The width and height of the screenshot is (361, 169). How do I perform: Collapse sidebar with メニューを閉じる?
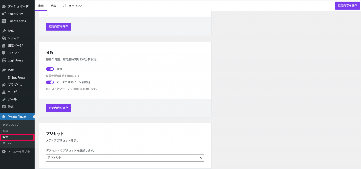(x=16, y=151)
